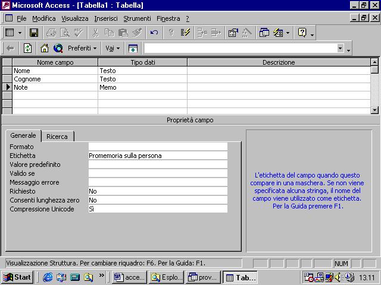Launch Internet Explorer from quick launch

tap(48, 277)
